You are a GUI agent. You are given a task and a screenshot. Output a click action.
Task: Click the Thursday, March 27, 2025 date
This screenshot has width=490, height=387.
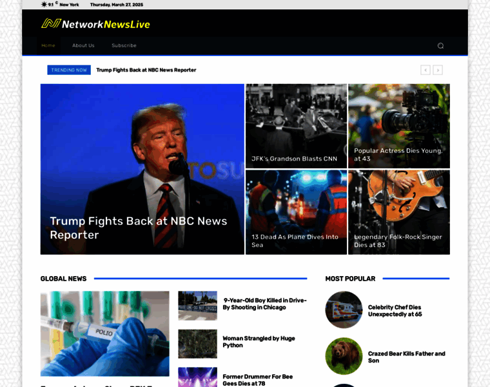click(x=117, y=5)
